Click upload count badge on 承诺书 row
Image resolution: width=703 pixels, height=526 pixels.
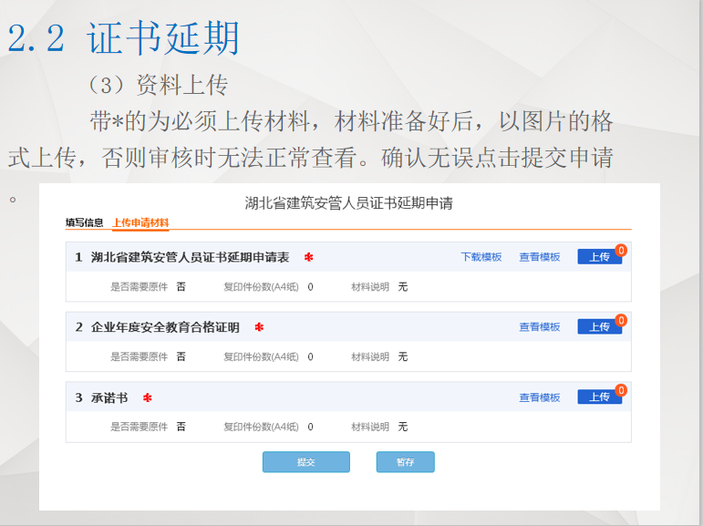[621, 390]
